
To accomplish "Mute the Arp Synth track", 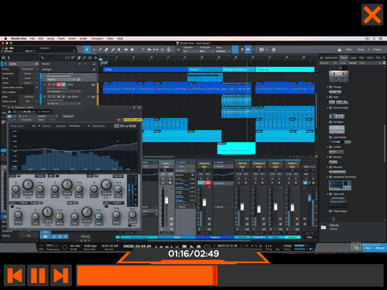I will (x=49, y=97).
